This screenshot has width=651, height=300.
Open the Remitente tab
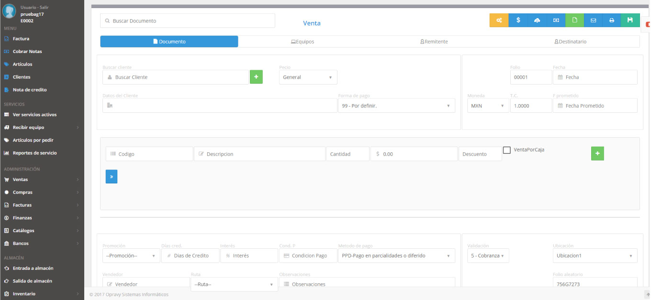point(434,42)
